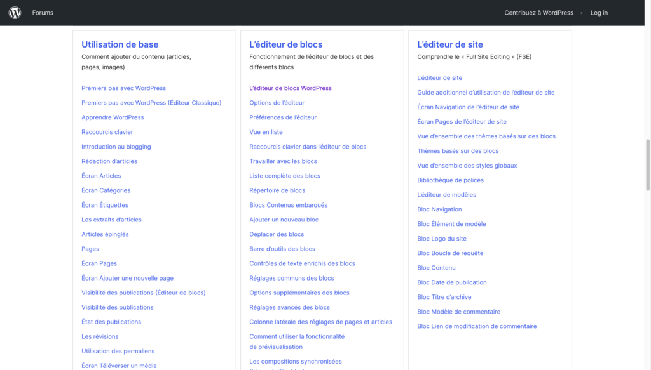Click the page vertical scrollbar thumb
This screenshot has width=651, height=370.
648,165
